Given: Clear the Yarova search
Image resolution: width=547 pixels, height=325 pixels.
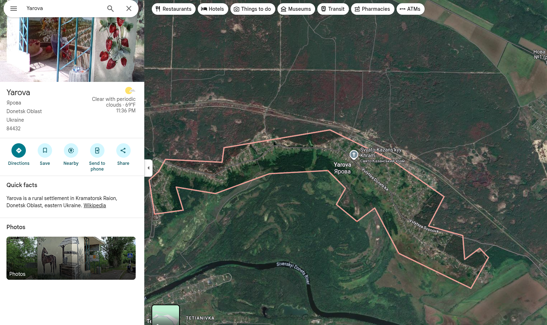Looking at the screenshot, I should pyautogui.click(x=129, y=9).
